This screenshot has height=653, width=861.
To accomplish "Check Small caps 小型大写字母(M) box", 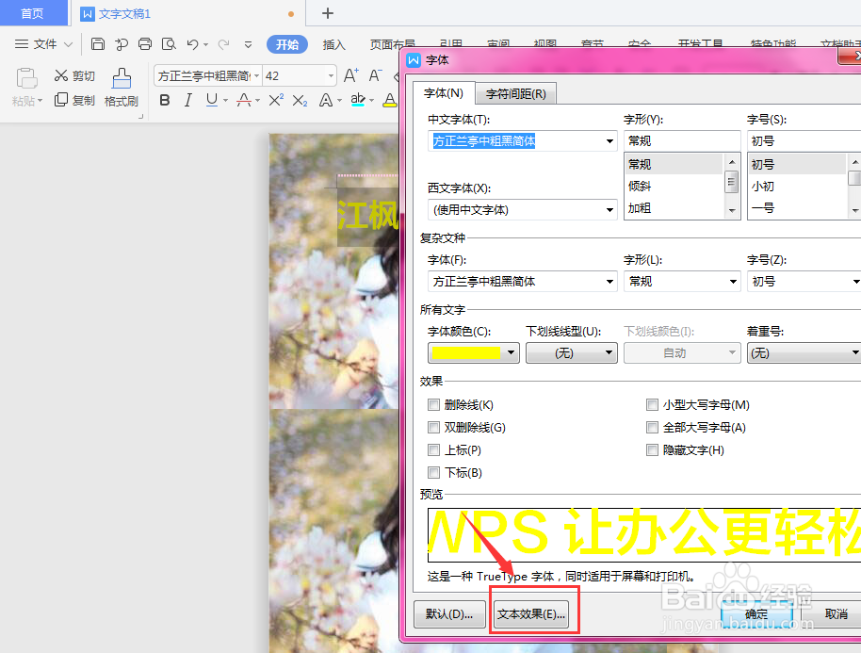I will pos(652,405).
